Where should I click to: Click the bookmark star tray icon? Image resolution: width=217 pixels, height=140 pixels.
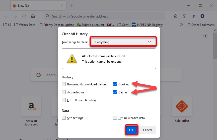[x=175, y=16]
